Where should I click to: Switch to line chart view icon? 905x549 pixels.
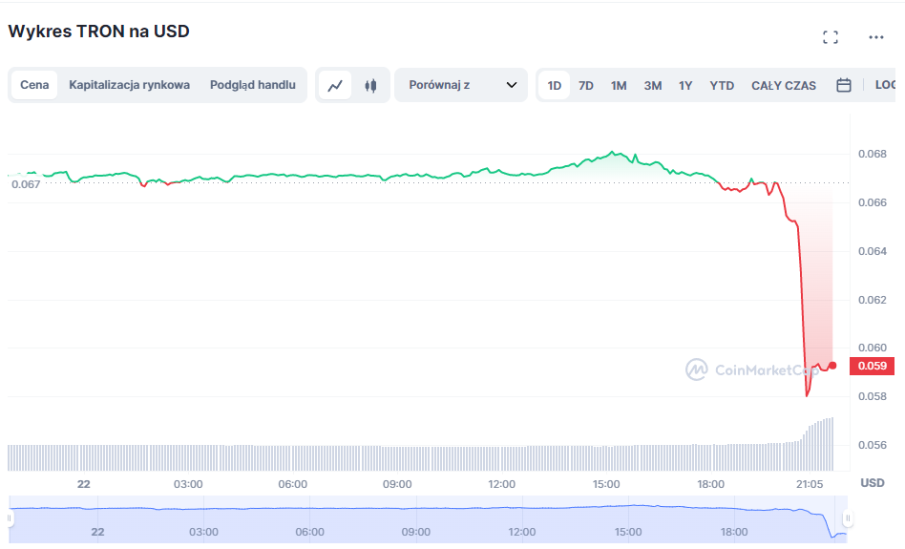click(x=335, y=85)
